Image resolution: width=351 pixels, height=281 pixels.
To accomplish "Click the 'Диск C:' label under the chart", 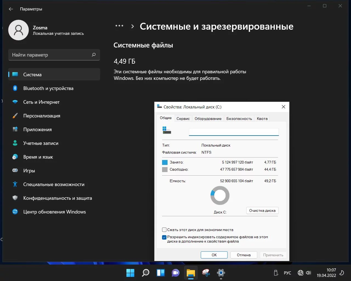I will pos(220,212).
